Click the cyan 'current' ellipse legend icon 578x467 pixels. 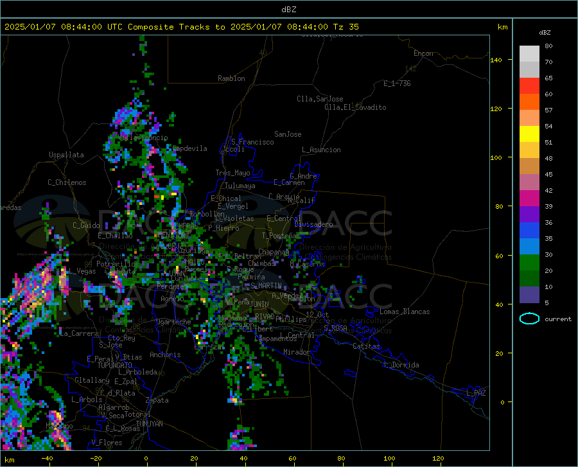pyautogui.click(x=529, y=319)
